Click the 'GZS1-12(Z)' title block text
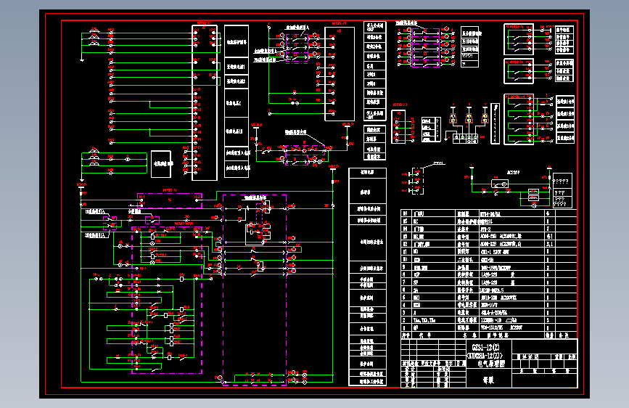The height and width of the screenshot is (408, 629). pos(486,348)
